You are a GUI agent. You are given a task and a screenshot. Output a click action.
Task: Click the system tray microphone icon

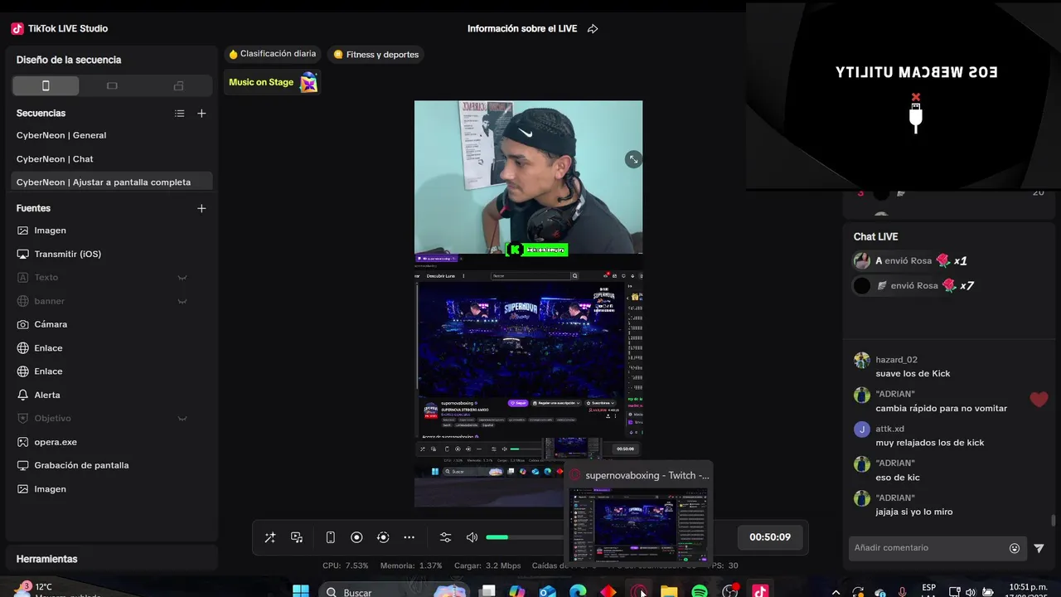pos(902,592)
